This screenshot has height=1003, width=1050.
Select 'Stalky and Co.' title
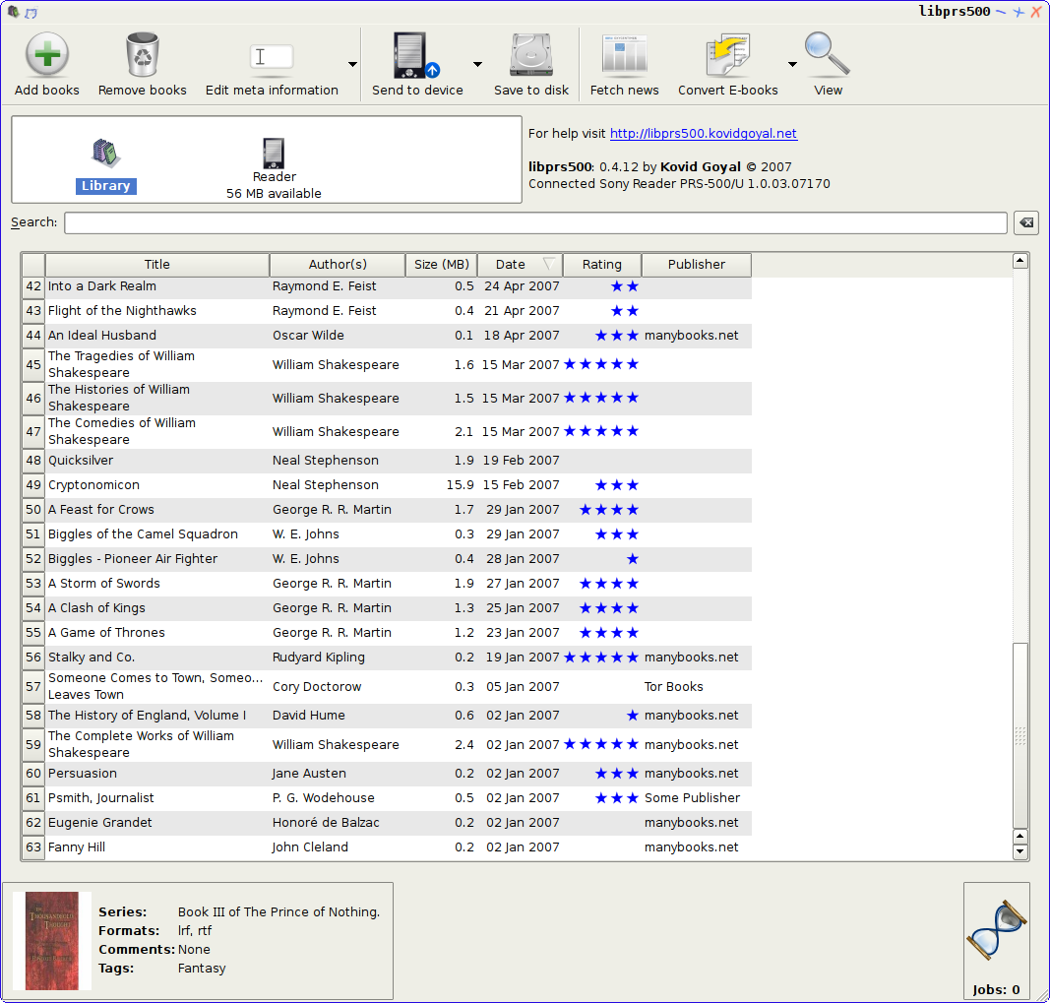click(92, 658)
